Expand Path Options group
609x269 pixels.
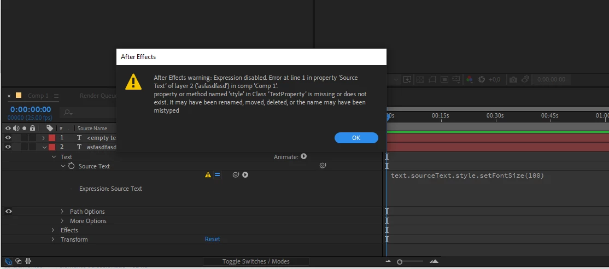coord(62,212)
